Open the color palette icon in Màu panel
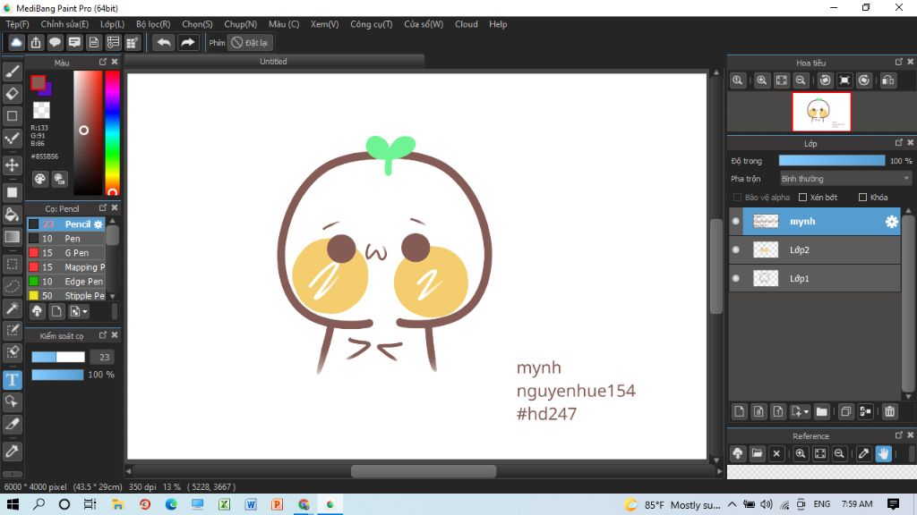 [39, 179]
